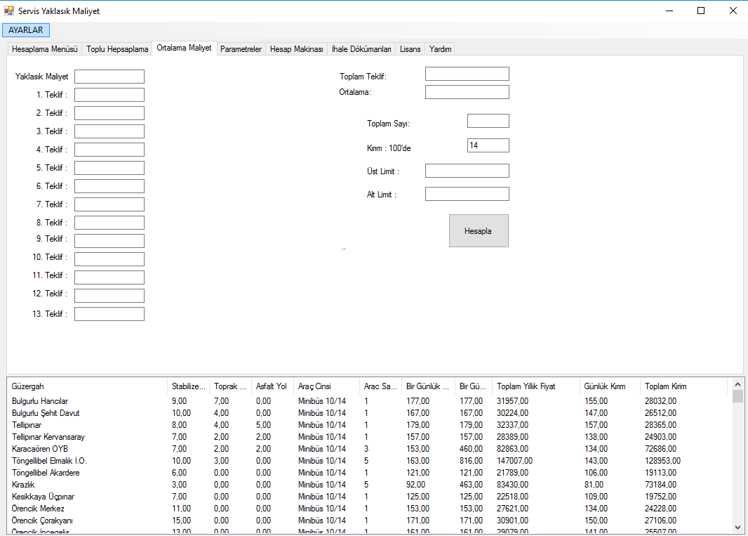Click the 10. Teklif input field
This screenshot has width=748, height=536.
109,259
